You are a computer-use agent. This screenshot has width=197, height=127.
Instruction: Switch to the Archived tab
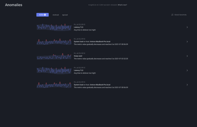56,15
